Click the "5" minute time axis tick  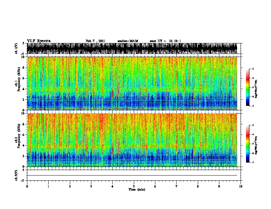pos(134,186)
